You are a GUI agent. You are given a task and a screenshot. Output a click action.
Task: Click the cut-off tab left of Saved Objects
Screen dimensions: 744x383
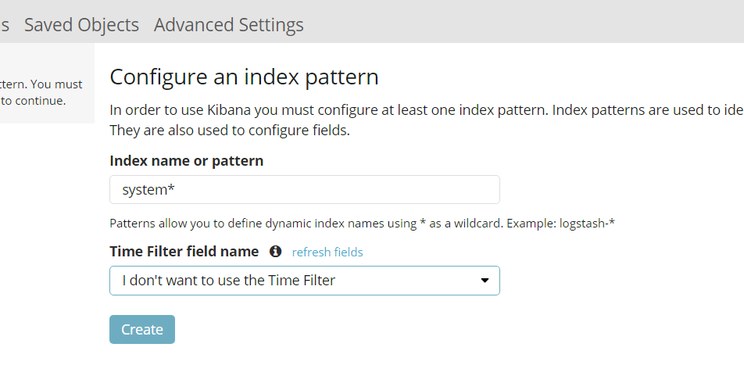click(5, 25)
